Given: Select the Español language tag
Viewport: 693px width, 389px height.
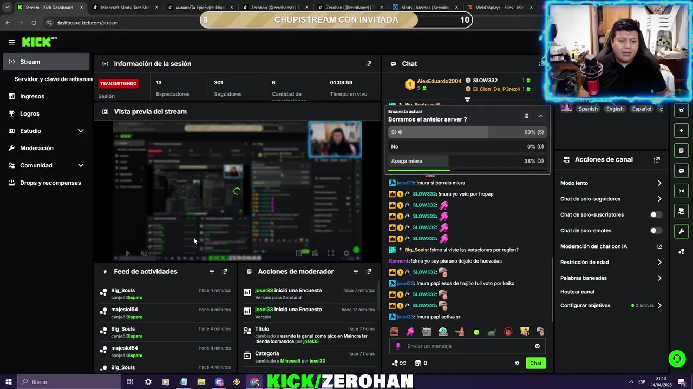Looking at the screenshot, I should click(642, 109).
